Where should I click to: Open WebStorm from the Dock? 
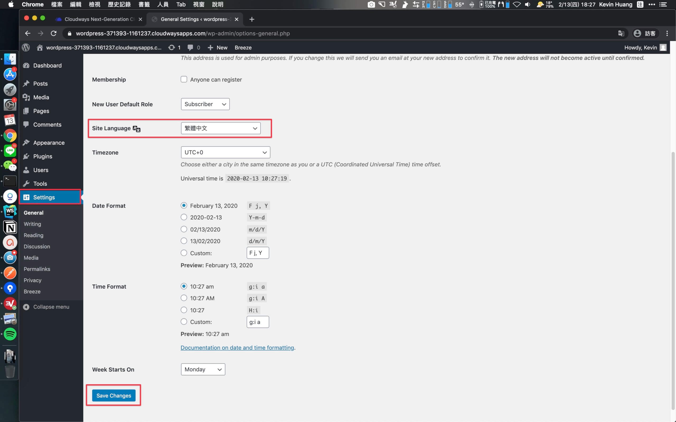pos(10,212)
